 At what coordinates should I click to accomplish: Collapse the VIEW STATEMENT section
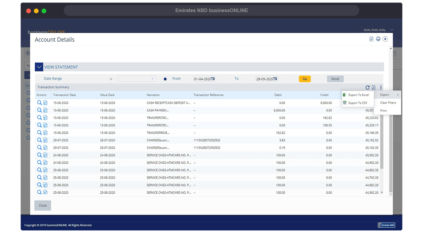point(39,67)
